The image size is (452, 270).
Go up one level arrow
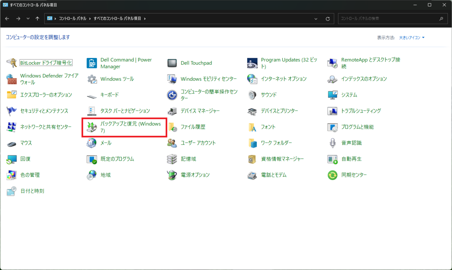click(37, 18)
